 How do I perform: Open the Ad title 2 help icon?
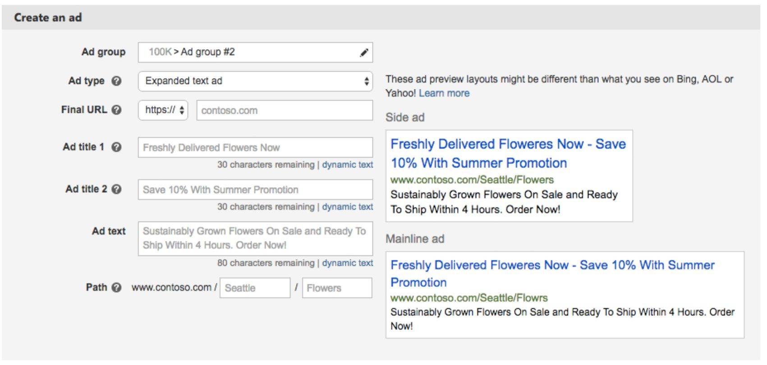point(116,189)
